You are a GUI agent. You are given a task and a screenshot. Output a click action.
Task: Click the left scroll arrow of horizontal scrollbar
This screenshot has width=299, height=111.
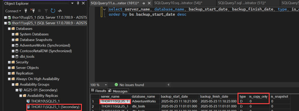168,85
